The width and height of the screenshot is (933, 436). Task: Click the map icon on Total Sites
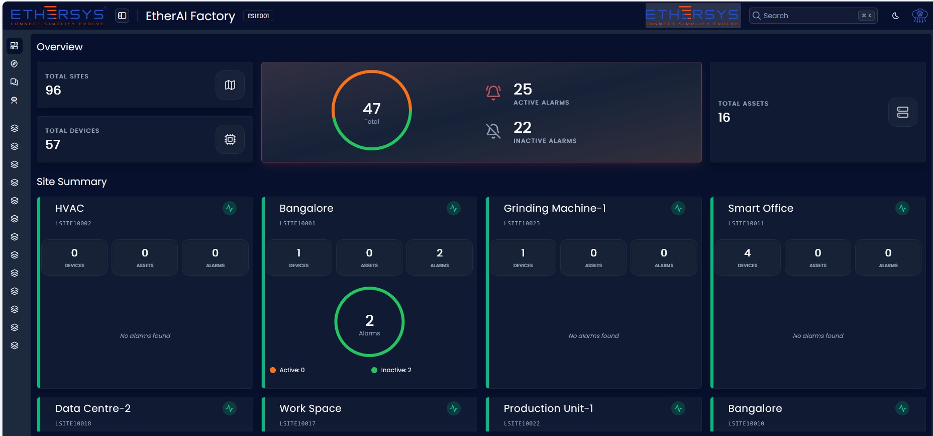pos(230,85)
